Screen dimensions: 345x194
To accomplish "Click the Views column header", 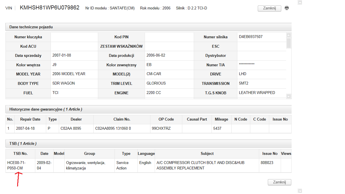I will (286, 153).
